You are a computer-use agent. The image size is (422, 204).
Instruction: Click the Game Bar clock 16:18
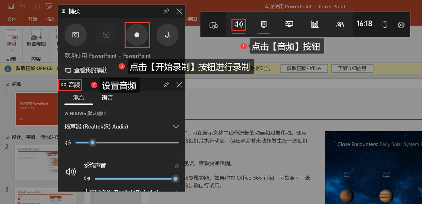pos(364,24)
